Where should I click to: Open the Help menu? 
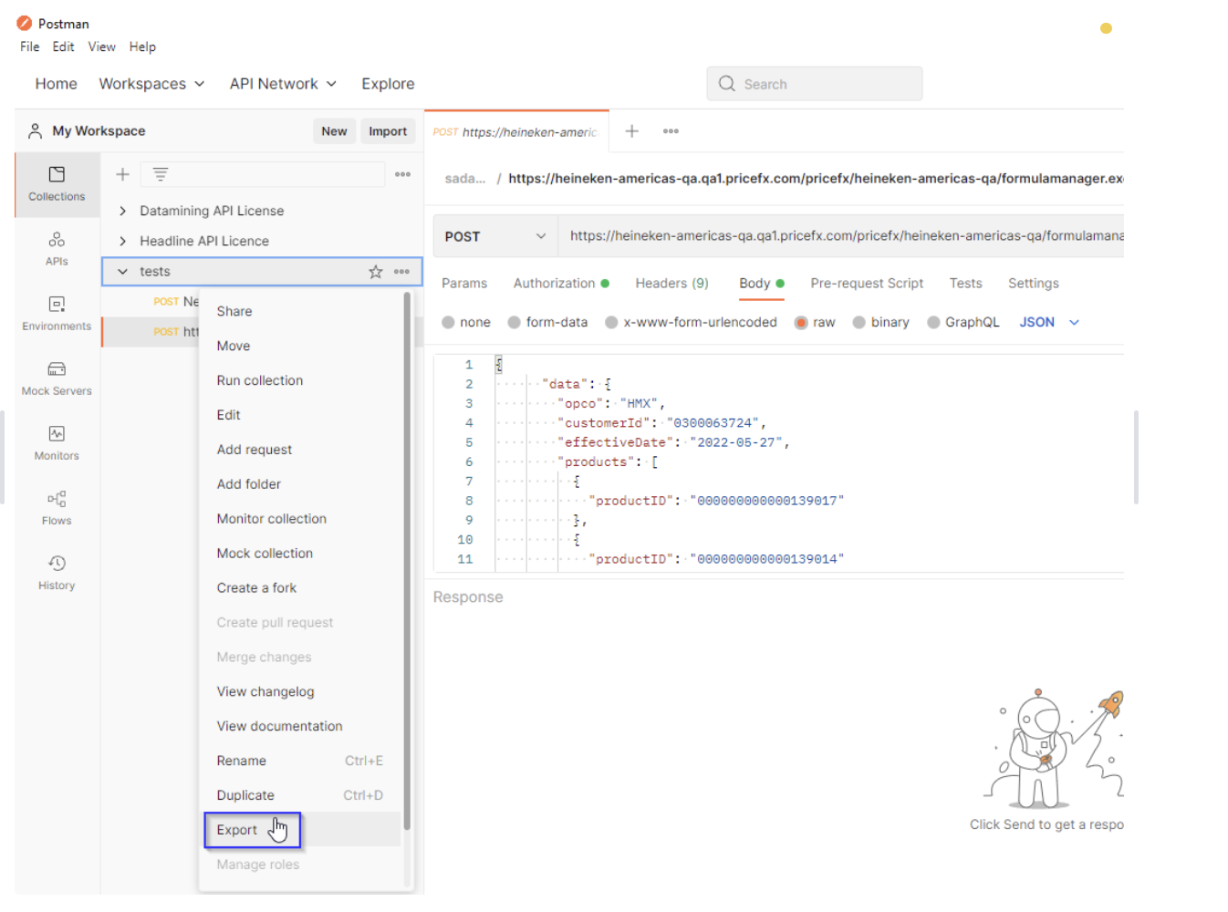coord(142,47)
